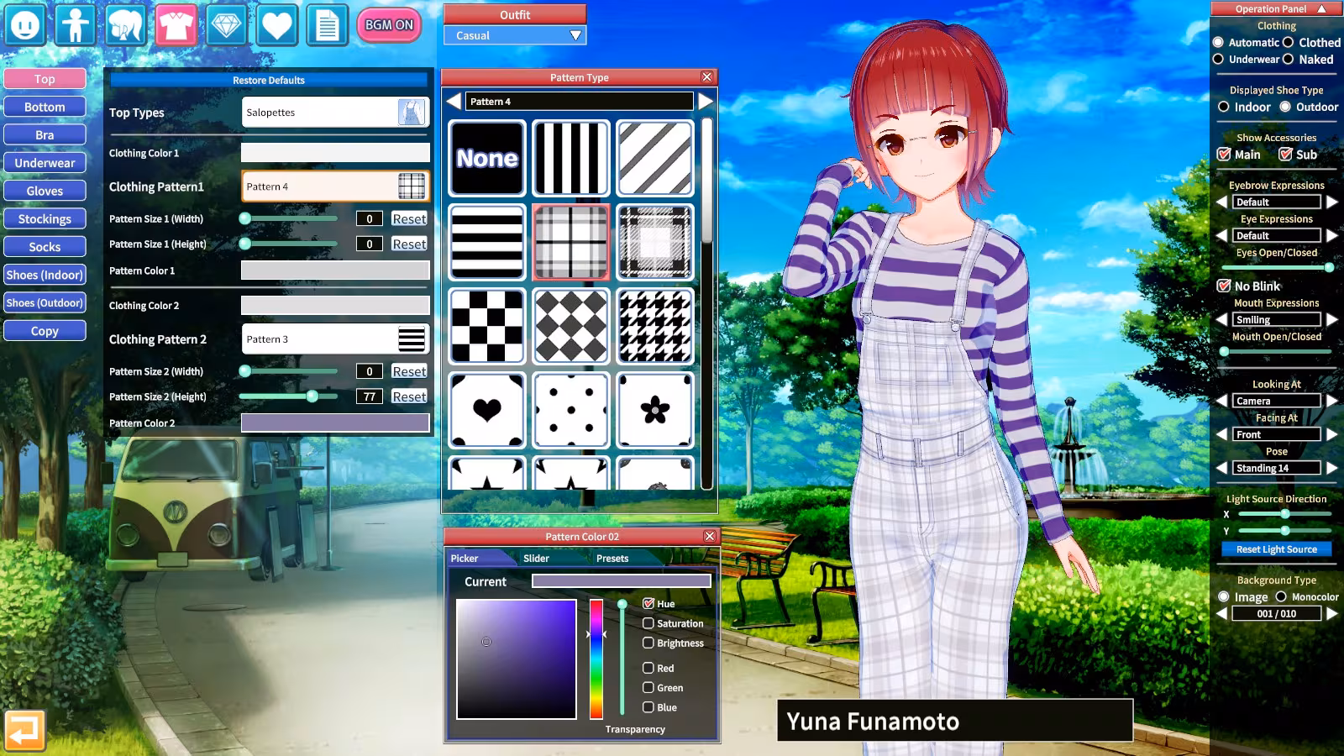Open the Bottom clothing tab
This screenshot has width=1344, height=756.
coord(45,107)
